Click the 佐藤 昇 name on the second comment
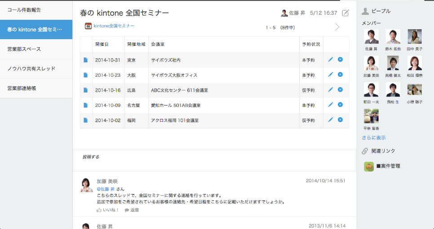 coord(105,226)
